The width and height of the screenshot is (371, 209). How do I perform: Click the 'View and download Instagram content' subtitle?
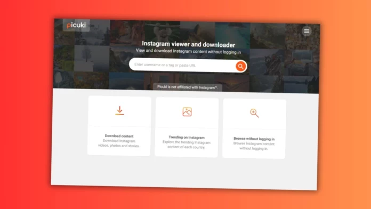188,51
